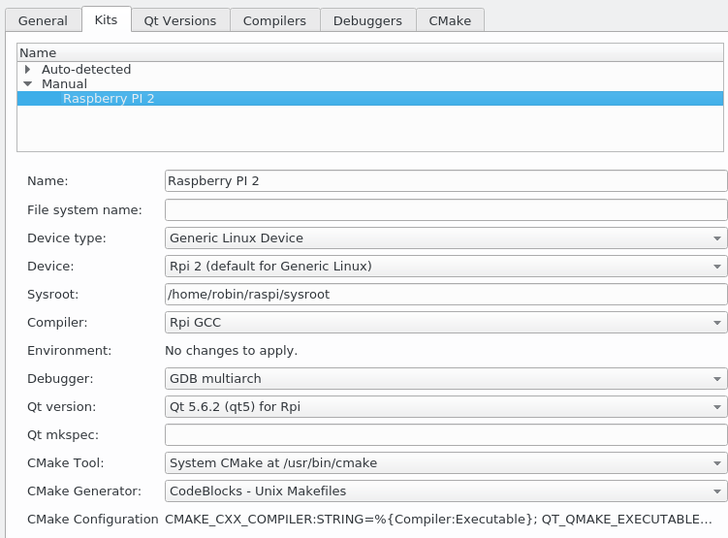The height and width of the screenshot is (538, 728).
Task: Collapse the Manual kits group
Action: (x=28, y=84)
